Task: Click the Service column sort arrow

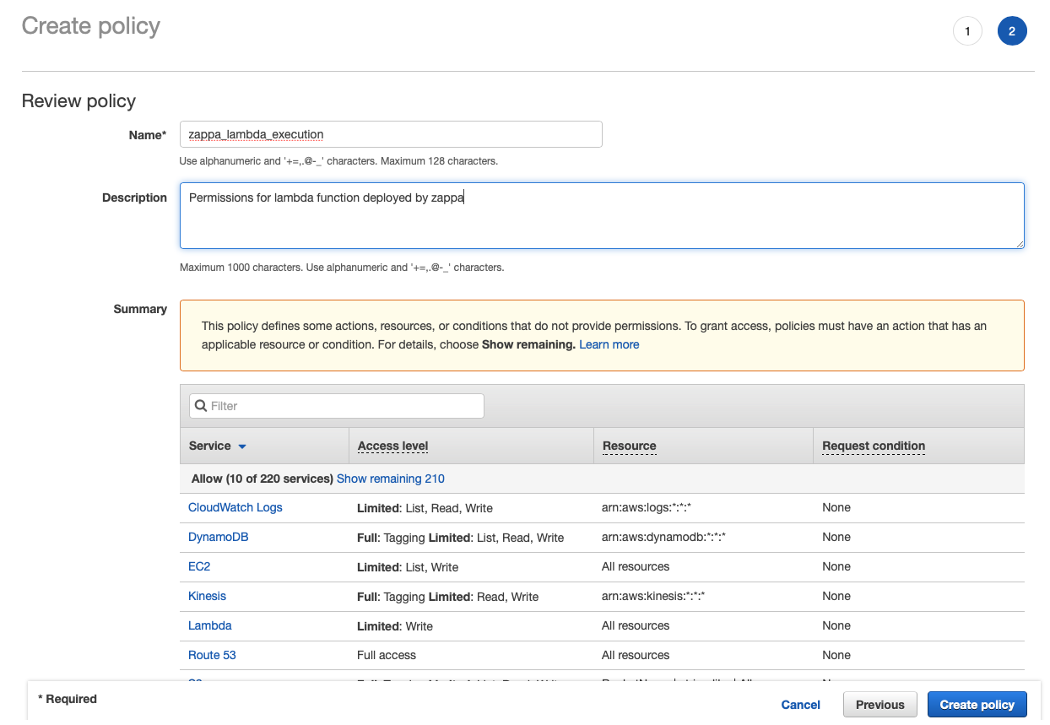Action: (243, 446)
